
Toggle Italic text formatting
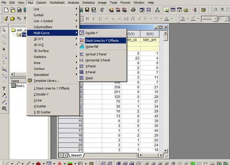click(94, 19)
